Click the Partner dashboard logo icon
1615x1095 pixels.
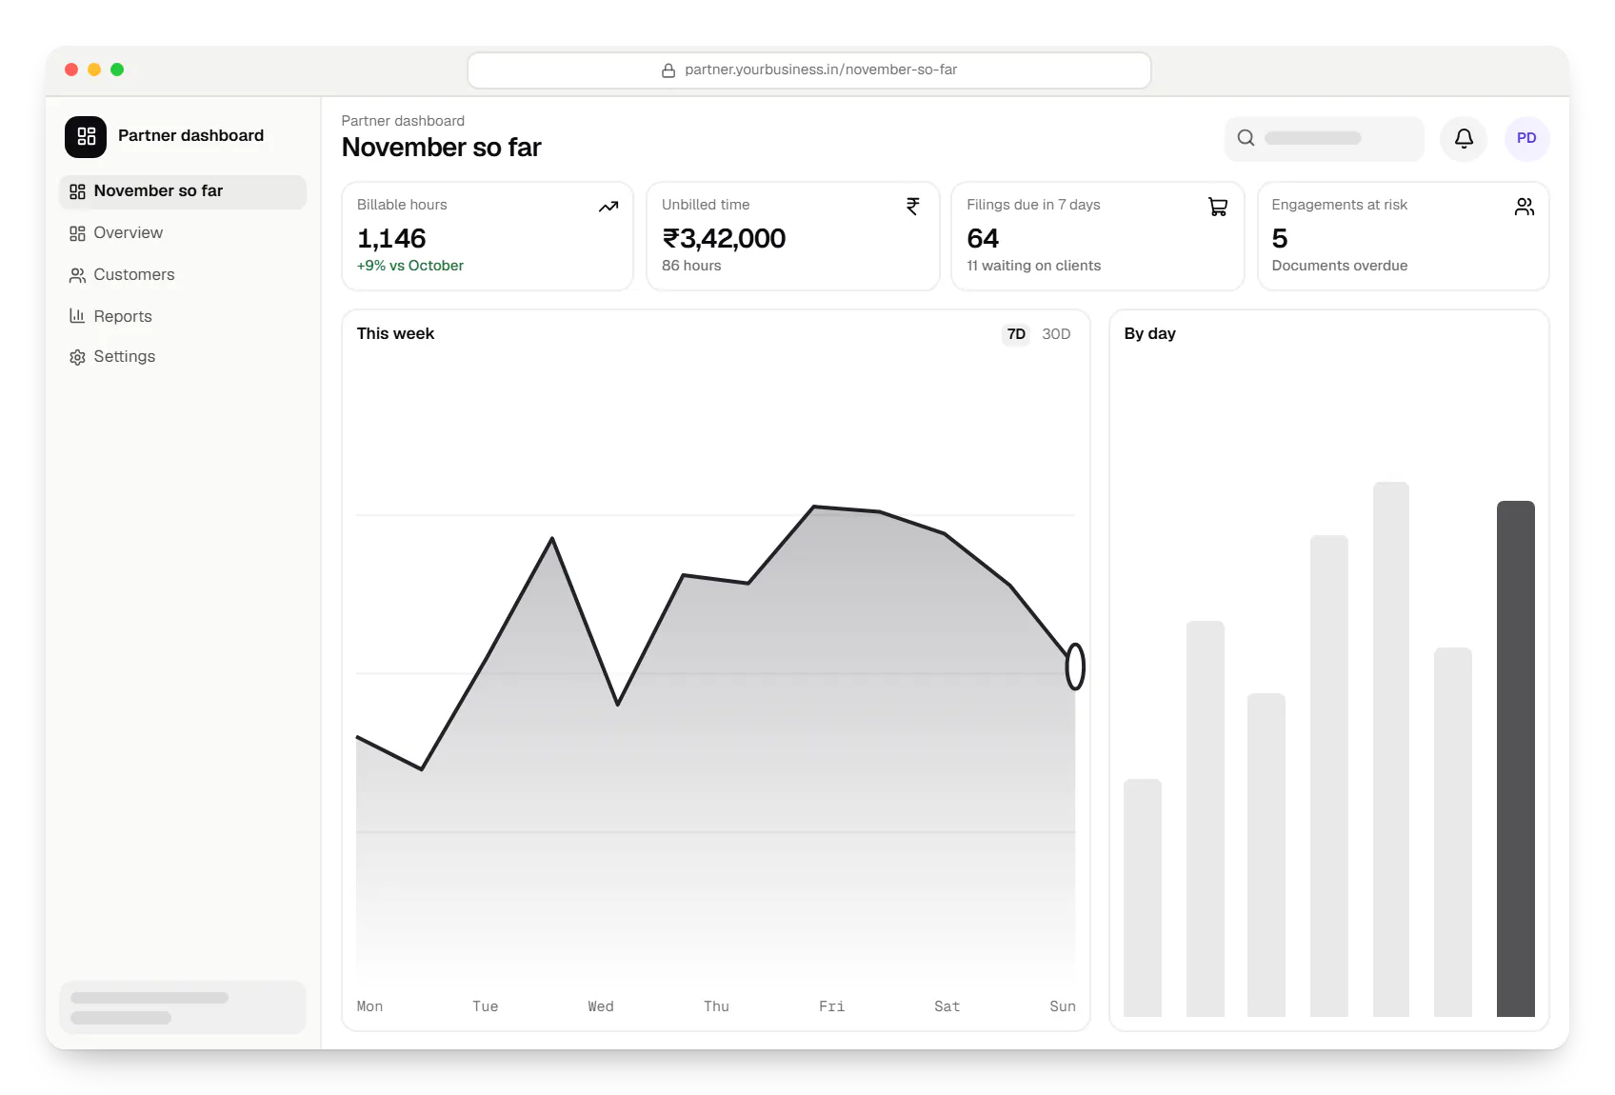[86, 136]
